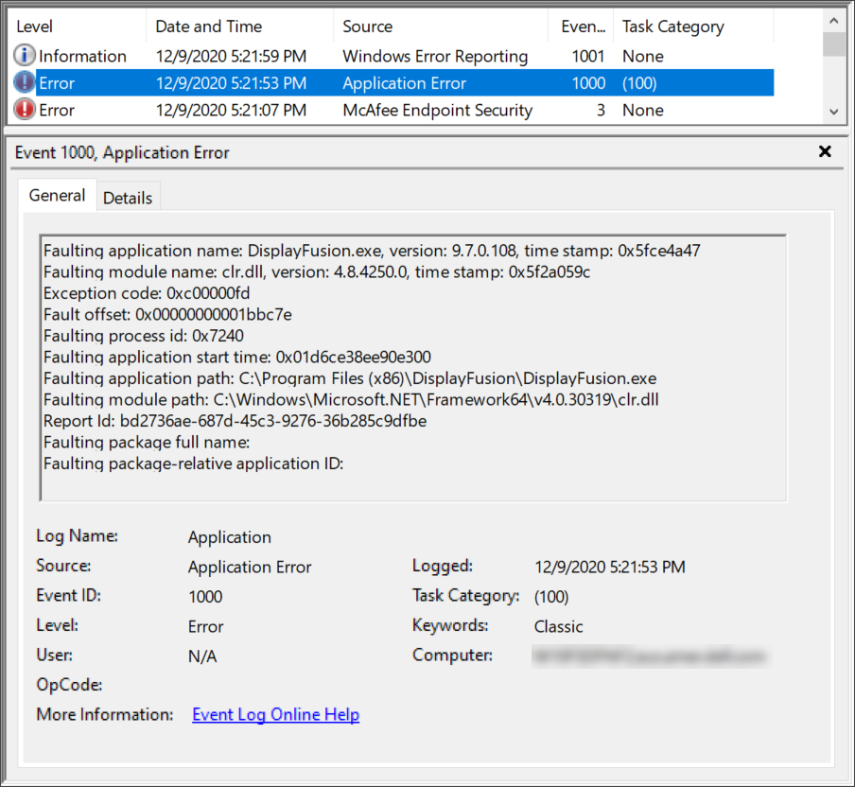Close the Event 1000 details pane
The height and width of the screenshot is (787, 855).
[825, 152]
